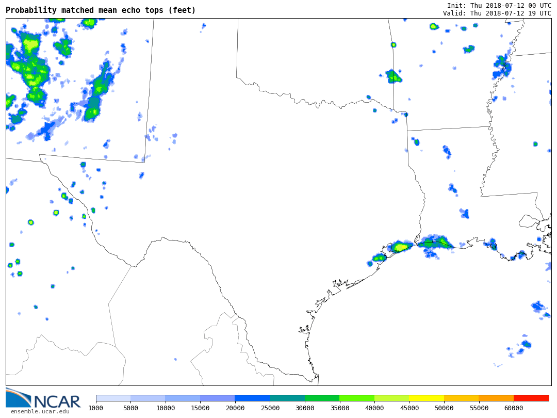Click the 60000 legend label
Image resolution: width=557 pixels, height=418 pixels.
(x=514, y=408)
